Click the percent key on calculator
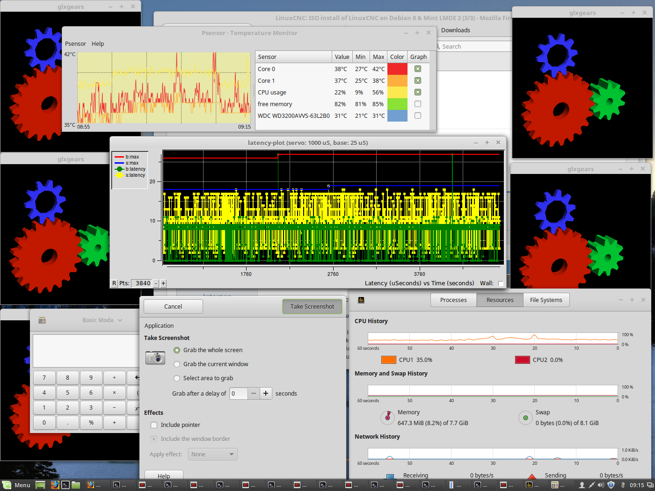The height and width of the screenshot is (491, 655). [91, 423]
